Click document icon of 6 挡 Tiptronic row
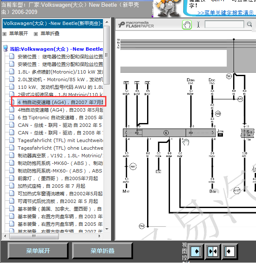Screen dimensions: 256x263 tap(12, 117)
